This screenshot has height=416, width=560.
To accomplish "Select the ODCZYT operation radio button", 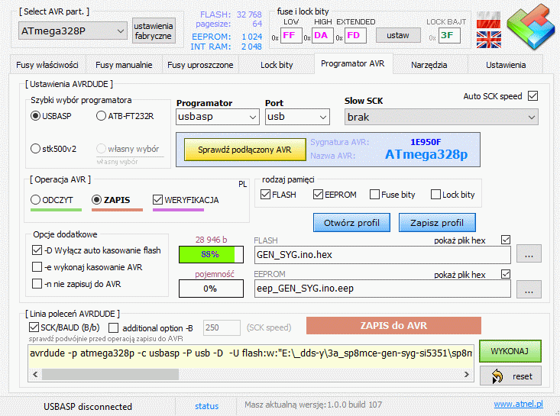I will 36,200.
